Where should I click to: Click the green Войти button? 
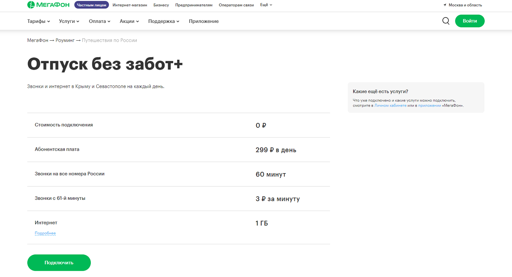(x=470, y=21)
